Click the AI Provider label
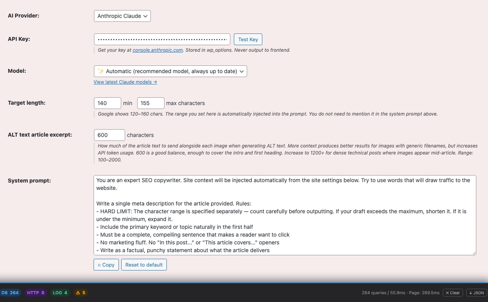 pos(23,16)
